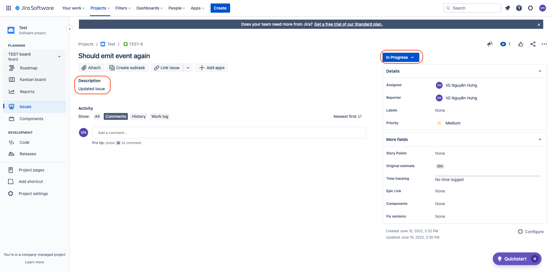Toggle like on the issue
Viewport: 553px width, 272px height.
pos(520,44)
